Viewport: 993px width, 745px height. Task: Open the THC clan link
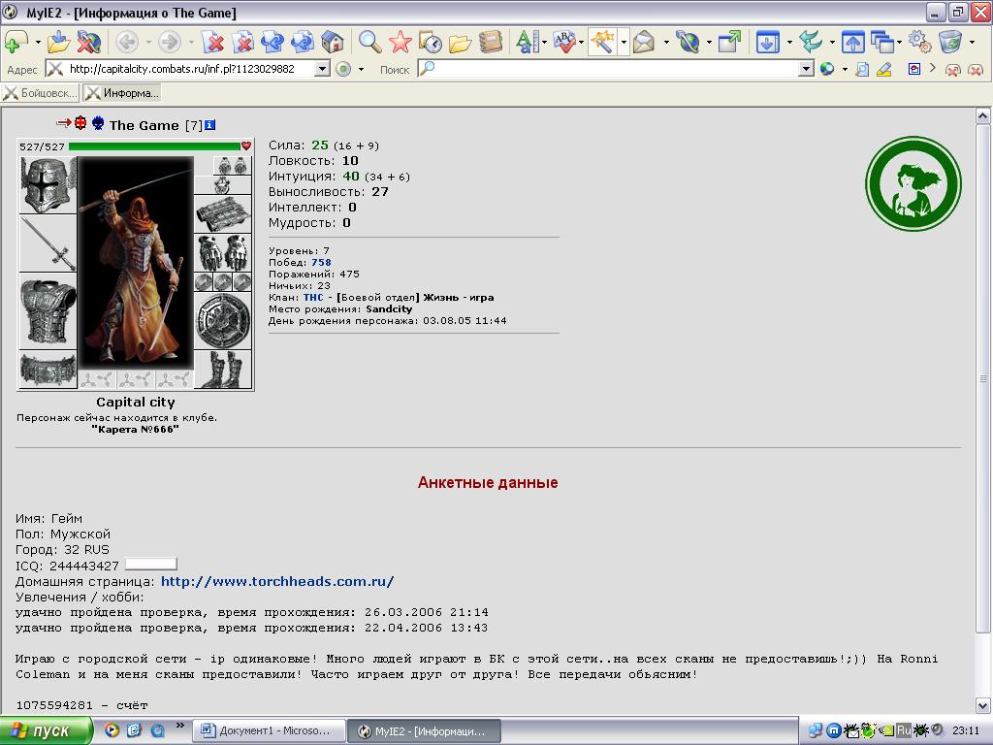tap(313, 297)
